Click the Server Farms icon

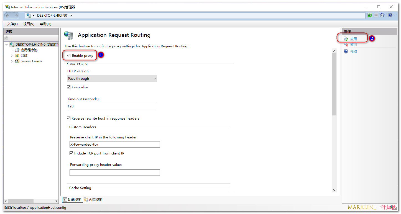[17, 61]
